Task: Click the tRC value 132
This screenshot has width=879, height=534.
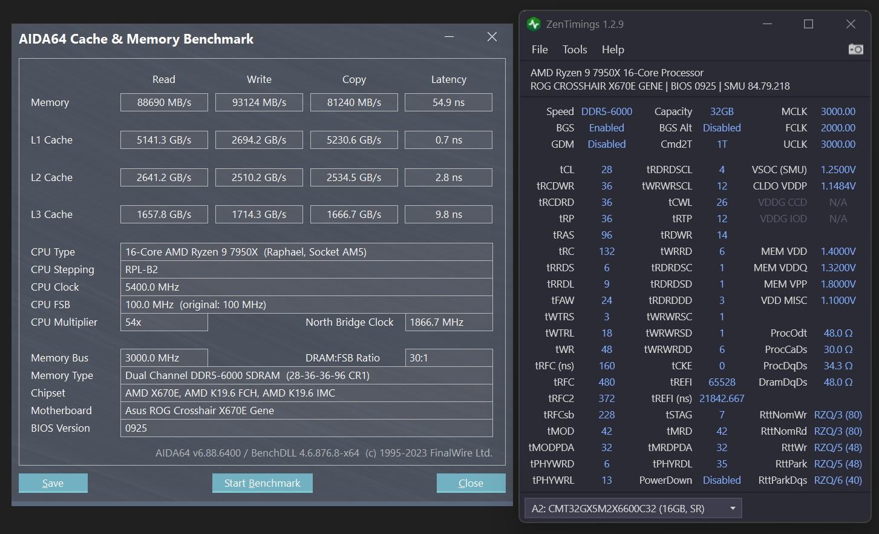Action: click(607, 251)
